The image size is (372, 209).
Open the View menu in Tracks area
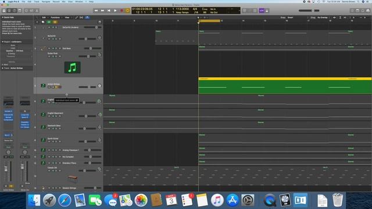click(67, 17)
